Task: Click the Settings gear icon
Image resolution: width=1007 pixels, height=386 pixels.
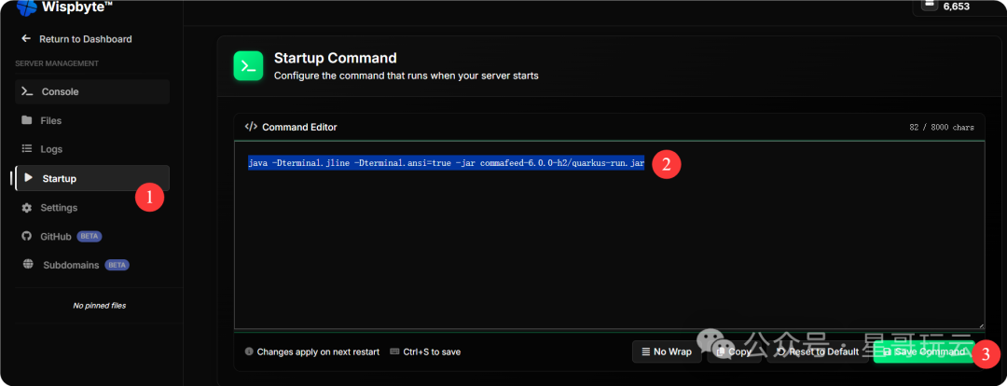Action: tap(27, 208)
